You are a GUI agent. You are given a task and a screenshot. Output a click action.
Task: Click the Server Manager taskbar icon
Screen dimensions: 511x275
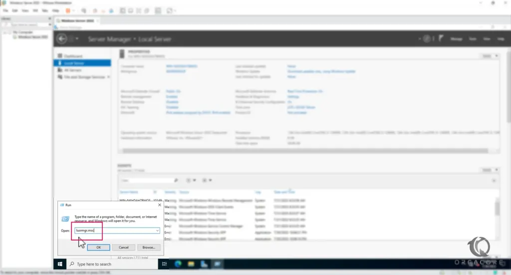pyautogui.click(x=204, y=264)
